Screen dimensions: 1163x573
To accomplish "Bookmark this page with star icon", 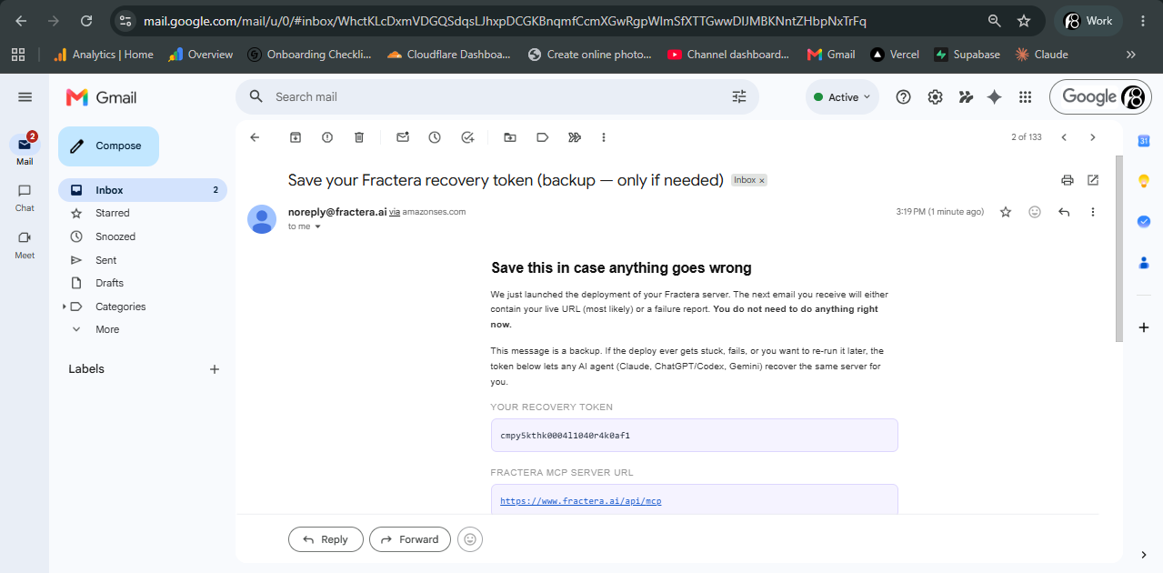I will [1024, 21].
